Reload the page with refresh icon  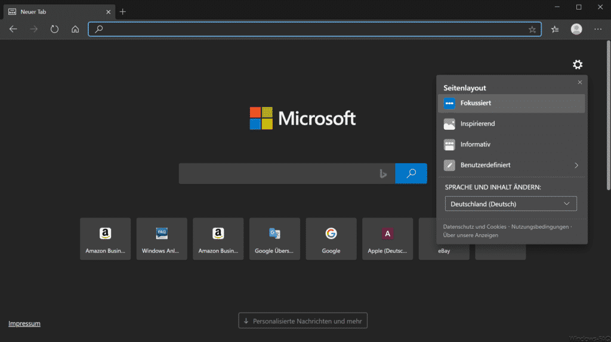(x=54, y=29)
